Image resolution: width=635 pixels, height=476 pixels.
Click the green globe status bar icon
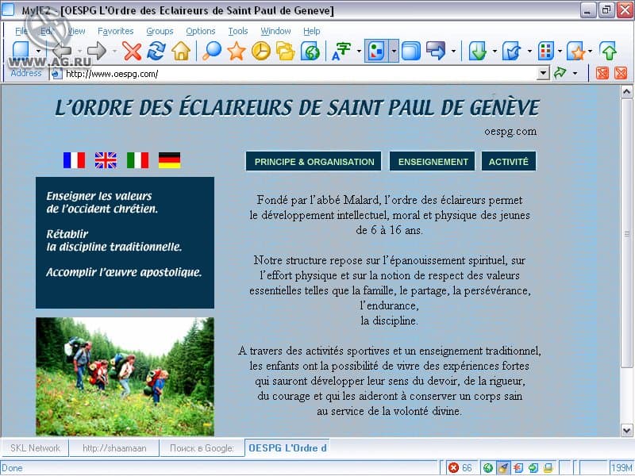488,468
